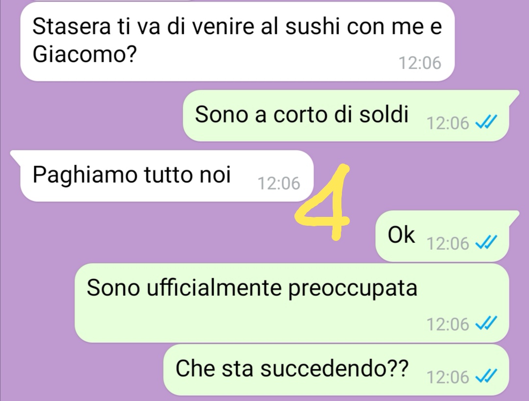Click the timestamp on "Sono a corto di soldi"
529x401 pixels.
pos(448,123)
